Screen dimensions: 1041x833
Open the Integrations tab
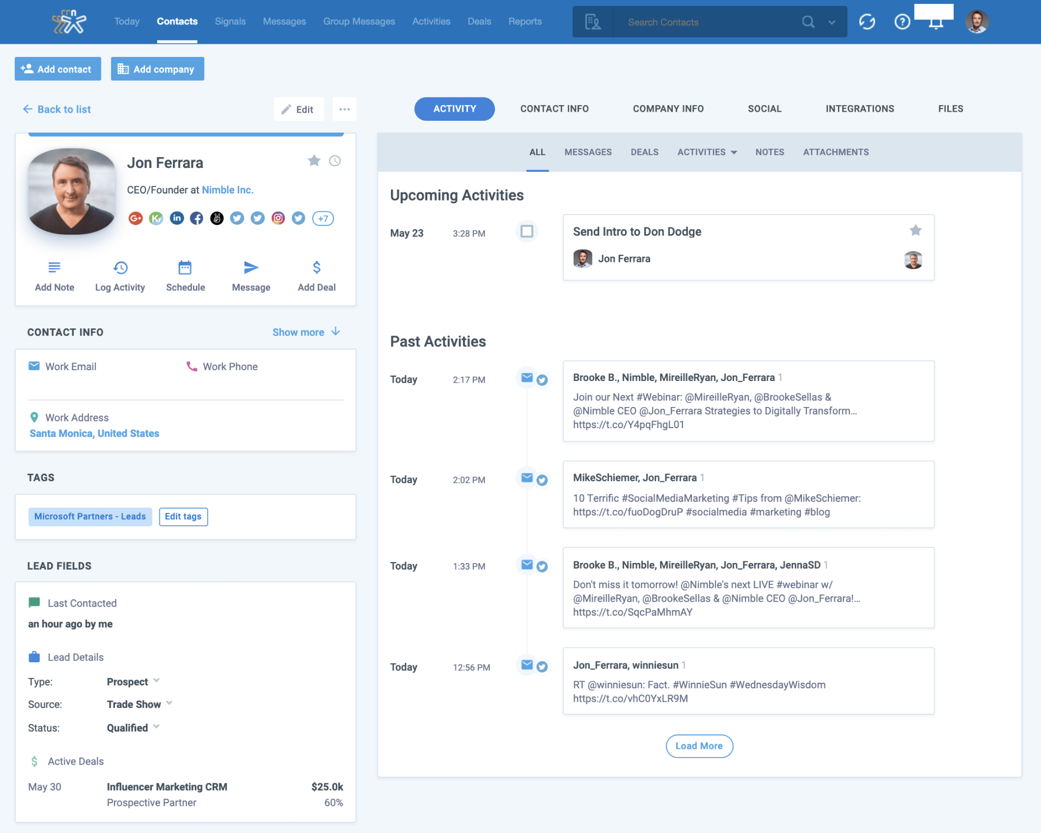(860, 108)
